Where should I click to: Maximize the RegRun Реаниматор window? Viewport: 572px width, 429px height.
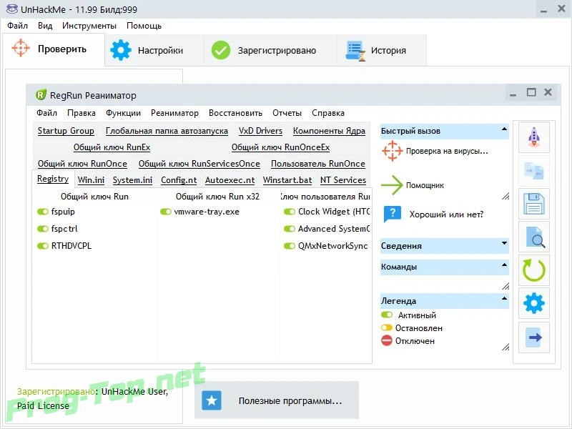coord(531,92)
